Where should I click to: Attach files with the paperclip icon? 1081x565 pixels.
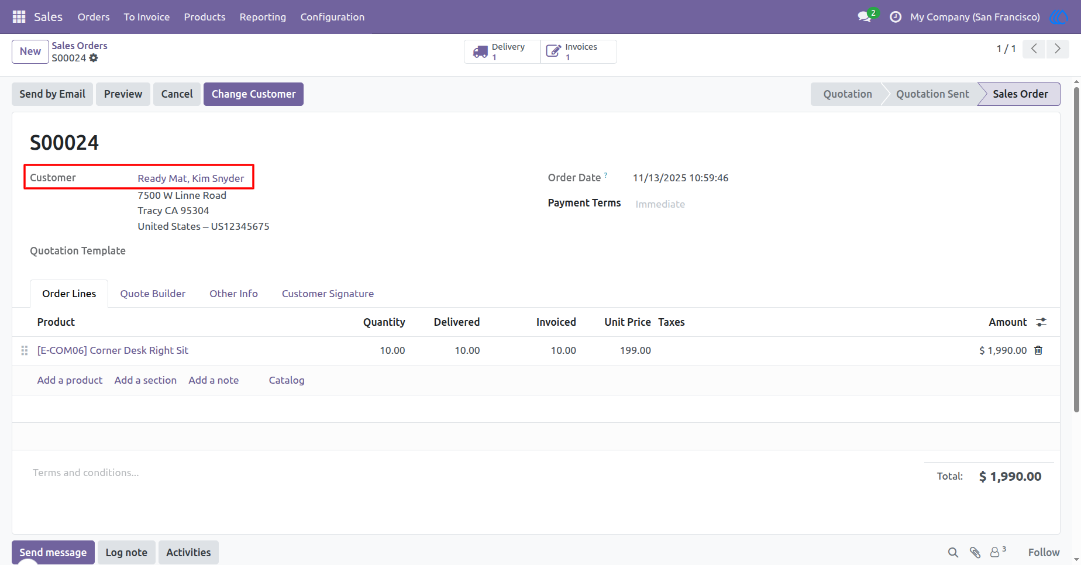(975, 552)
